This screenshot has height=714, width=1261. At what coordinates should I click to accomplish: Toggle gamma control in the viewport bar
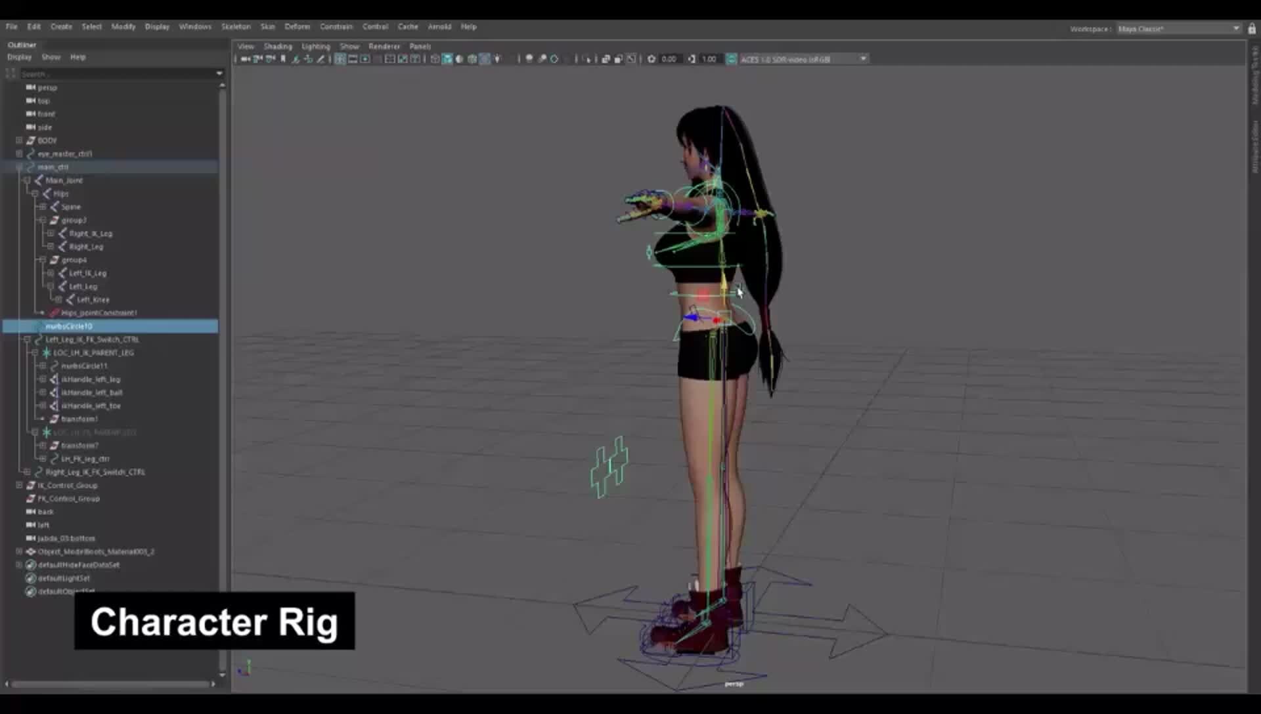point(691,59)
